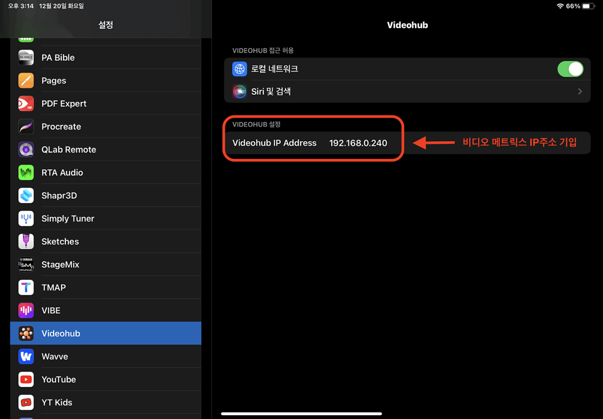This screenshot has width=603, height=419.
Task: Toggle the 로컬 네트워크 switch off
Action: tap(570, 69)
